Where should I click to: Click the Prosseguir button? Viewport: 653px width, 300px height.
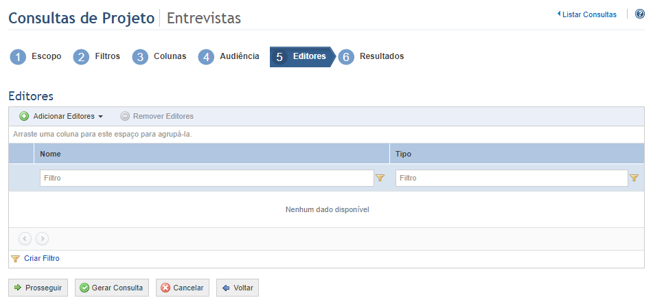pos(38,288)
